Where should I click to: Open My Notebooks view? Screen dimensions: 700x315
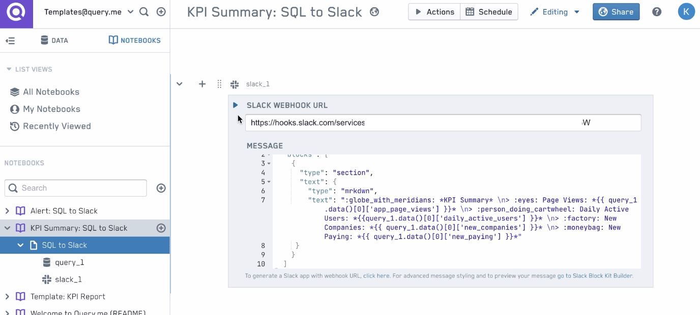(45, 109)
